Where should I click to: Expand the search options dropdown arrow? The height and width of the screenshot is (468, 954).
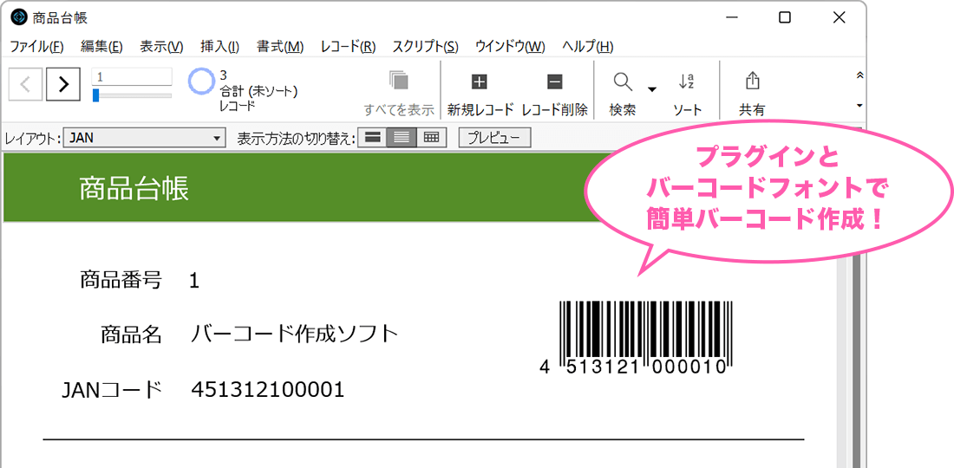pyautogui.click(x=651, y=90)
